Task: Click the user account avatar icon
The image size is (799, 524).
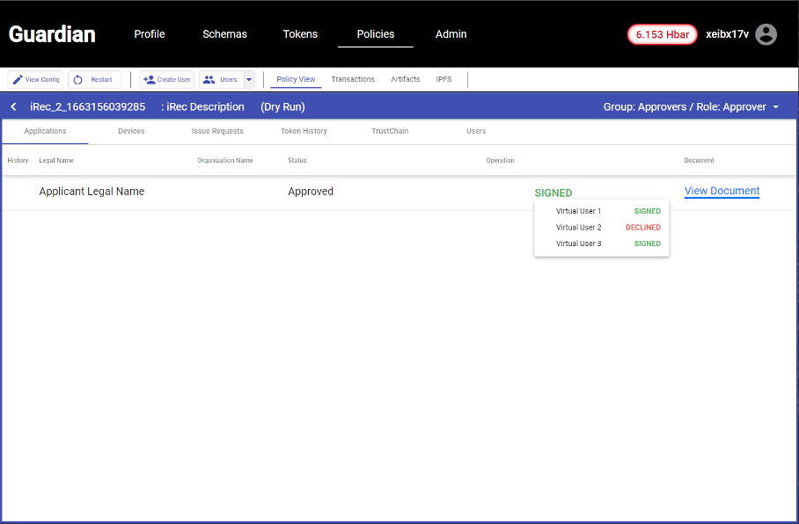Action: click(766, 34)
